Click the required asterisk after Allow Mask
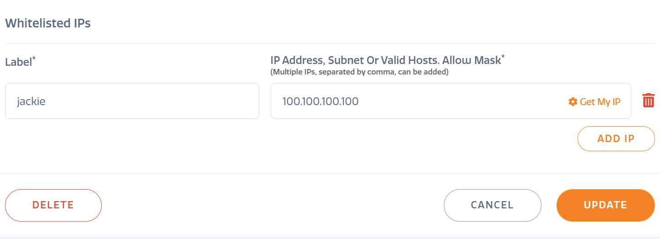 [x=503, y=57]
